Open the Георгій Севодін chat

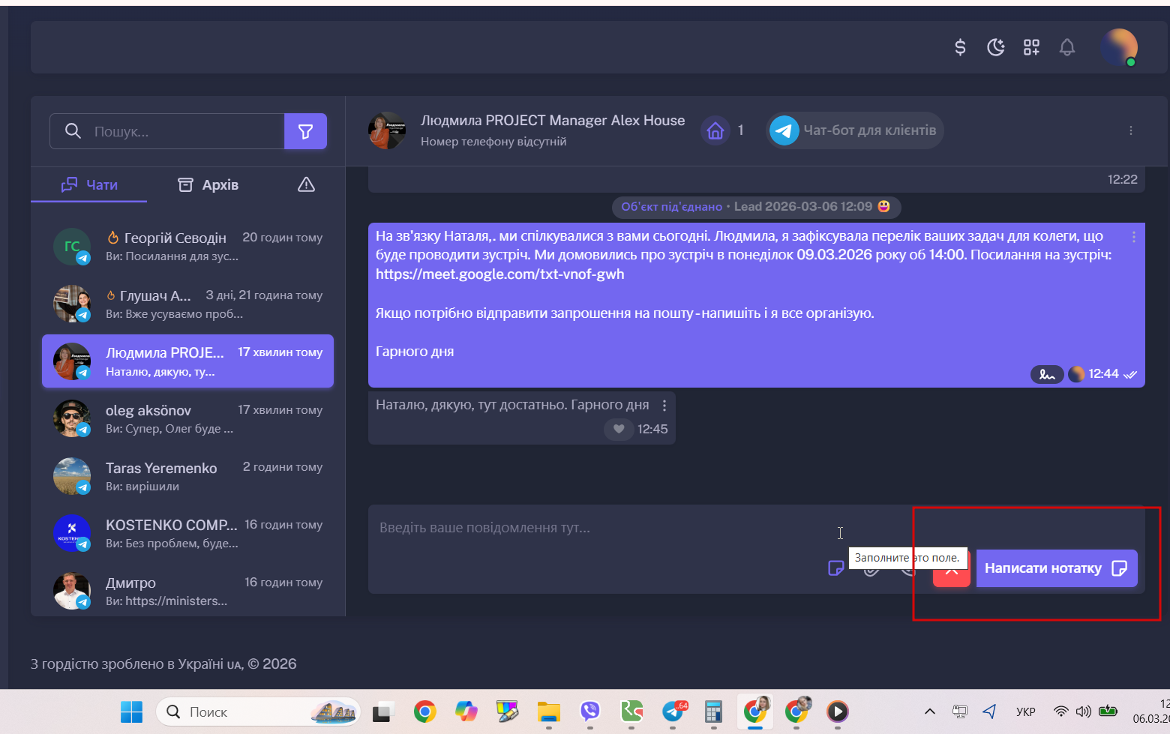[x=187, y=246]
